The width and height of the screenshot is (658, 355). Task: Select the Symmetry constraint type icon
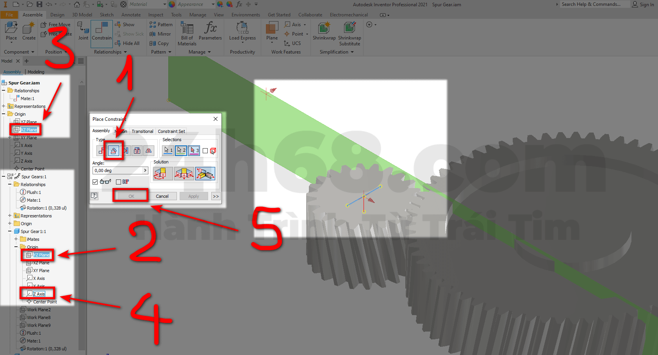148,151
